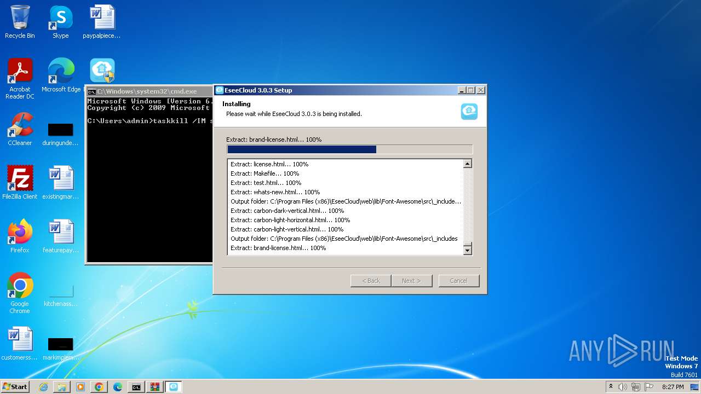This screenshot has width=701, height=394.
Task: Click the EseeCloud logo in Setup header
Action: pos(469,111)
